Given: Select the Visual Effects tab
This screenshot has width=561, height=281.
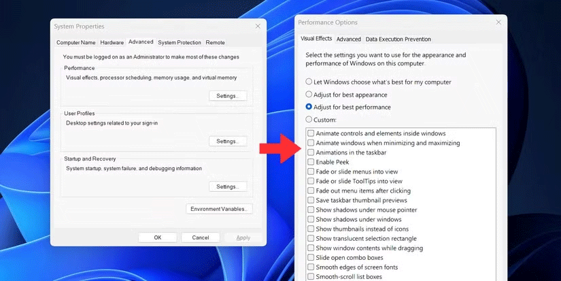Looking at the screenshot, I should pos(316,38).
